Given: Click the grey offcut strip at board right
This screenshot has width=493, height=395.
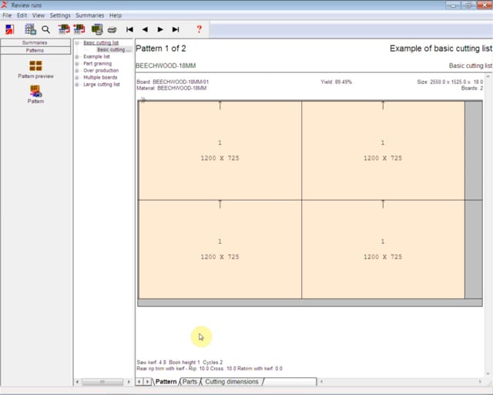Looking at the screenshot, I should click(474, 200).
